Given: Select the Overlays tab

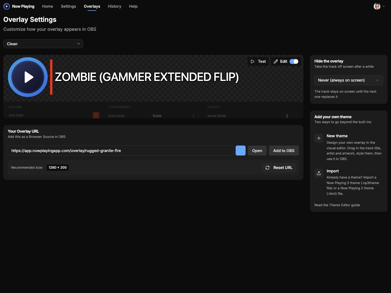Looking at the screenshot, I should [92, 6].
